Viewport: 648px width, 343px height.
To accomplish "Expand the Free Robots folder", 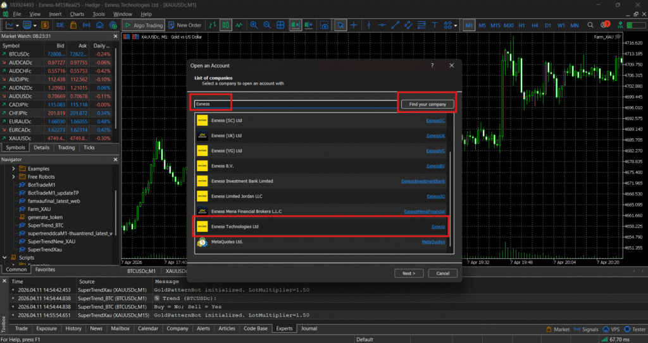I will click(x=14, y=177).
